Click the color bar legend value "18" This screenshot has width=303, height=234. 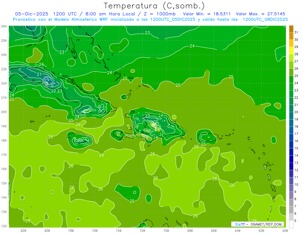point(296,126)
